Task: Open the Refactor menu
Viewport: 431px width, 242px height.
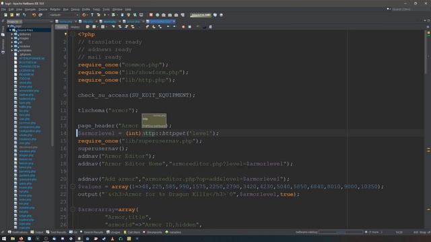Action: coord(55,9)
